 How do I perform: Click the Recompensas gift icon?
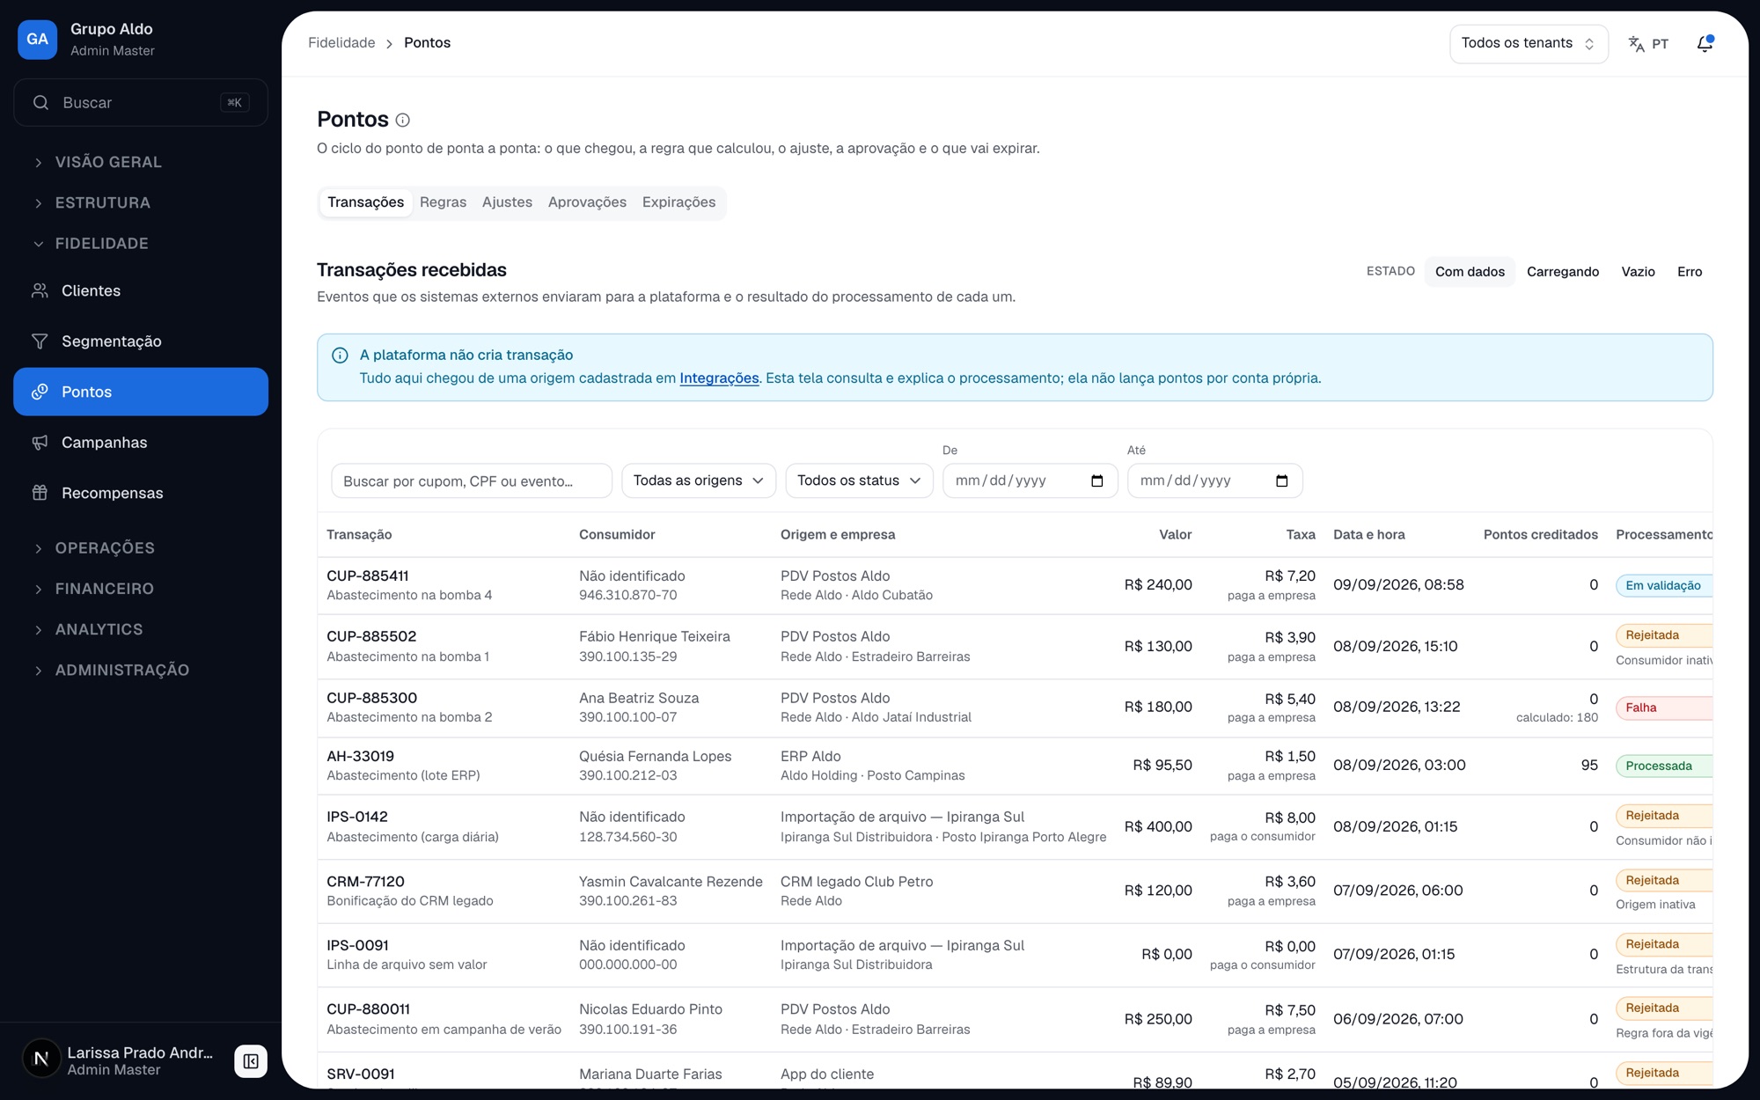40,493
